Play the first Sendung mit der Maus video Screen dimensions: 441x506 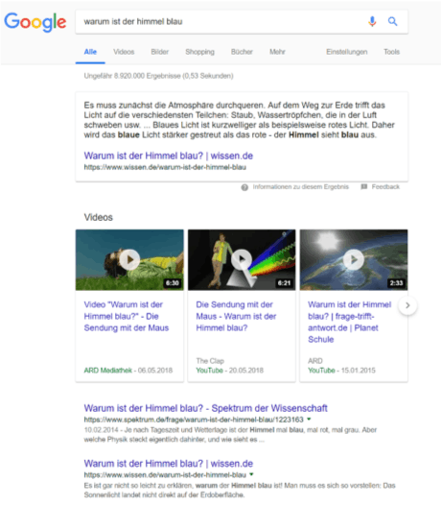129,260
